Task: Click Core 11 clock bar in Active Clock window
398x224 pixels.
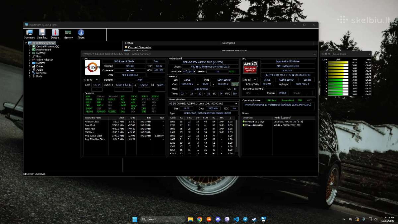Action: [338, 94]
